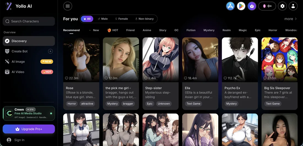
Task: Select the Male gender filter
Action: click(x=103, y=19)
